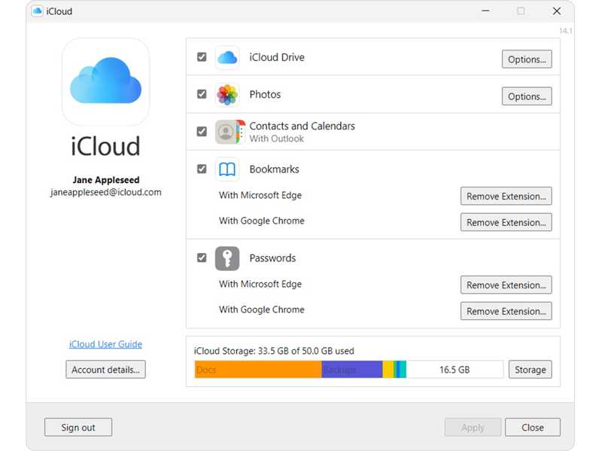Click the Contacts and Calendars icon

point(230,132)
